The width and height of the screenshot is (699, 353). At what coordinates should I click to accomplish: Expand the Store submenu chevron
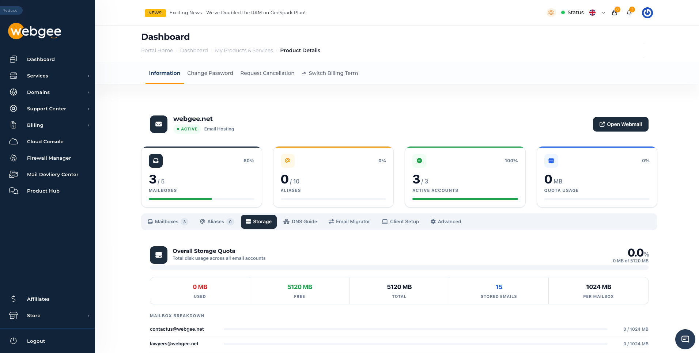click(x=88, y=316)
